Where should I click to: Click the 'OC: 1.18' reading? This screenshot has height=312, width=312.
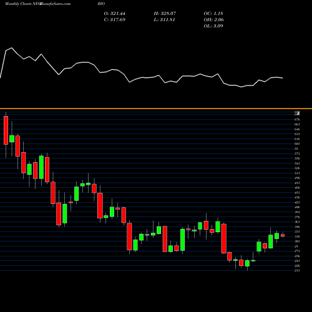(213, 14)
